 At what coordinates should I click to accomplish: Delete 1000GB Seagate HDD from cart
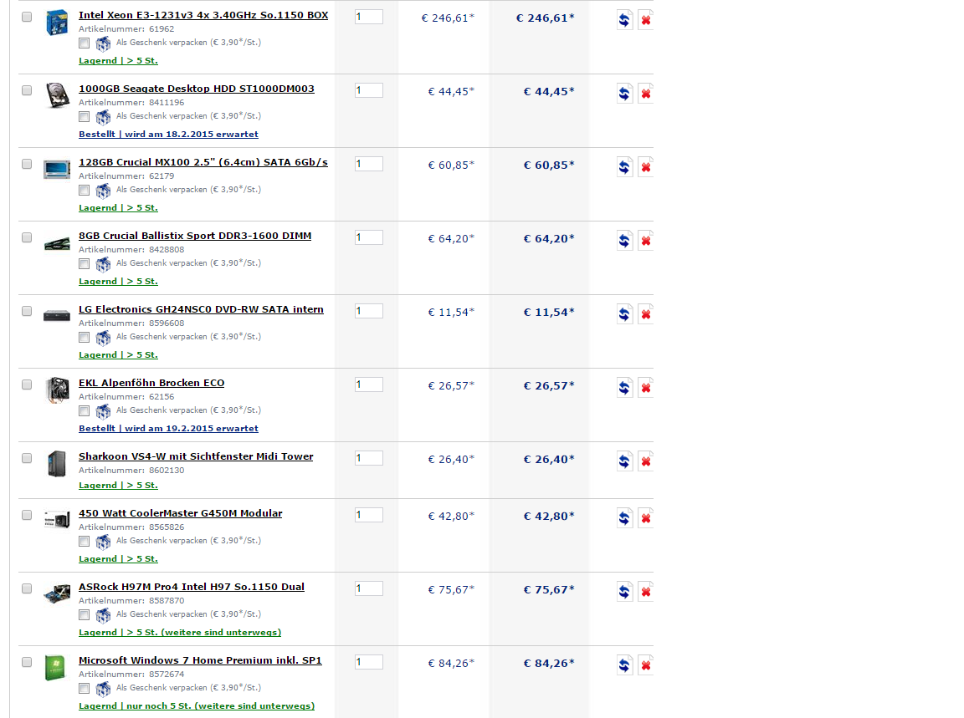645,94
